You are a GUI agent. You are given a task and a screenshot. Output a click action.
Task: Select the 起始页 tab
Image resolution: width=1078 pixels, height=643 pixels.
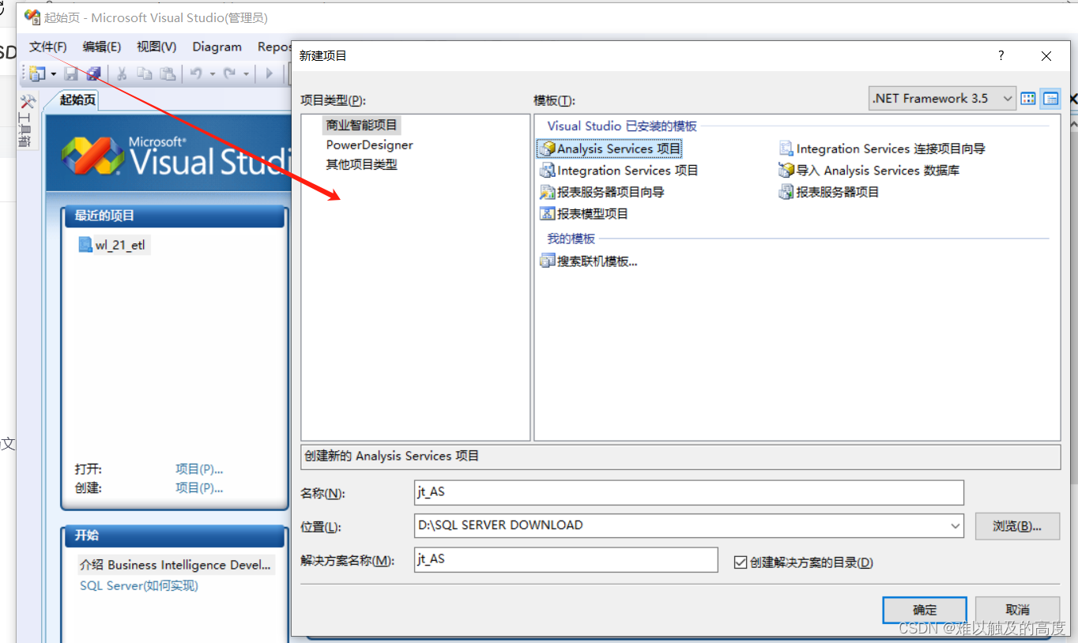pos(77,100)
